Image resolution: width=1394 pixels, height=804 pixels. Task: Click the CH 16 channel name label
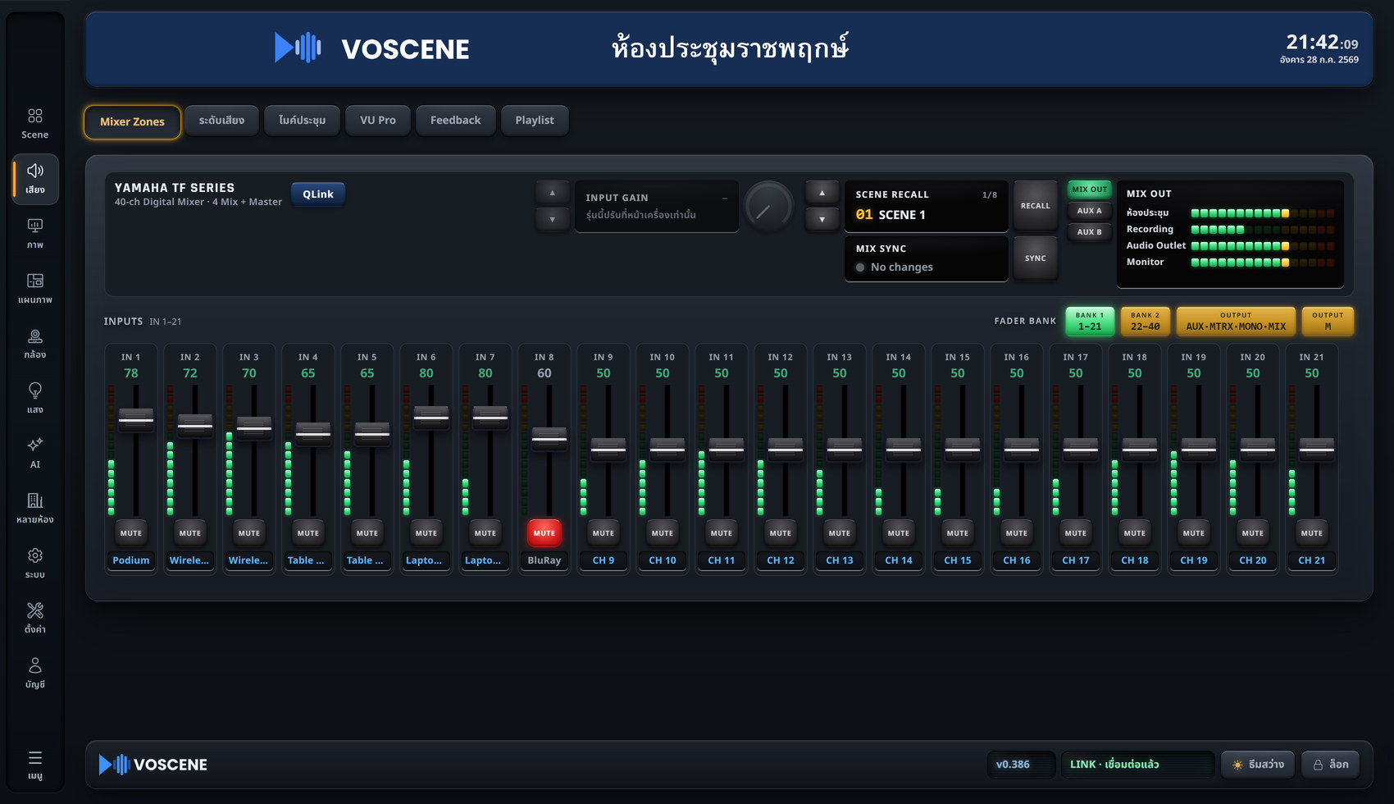tap(1017, 560)
